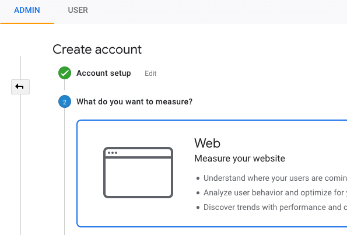Click the browser window illustration icon
The height and width of the screenshot is (235, 347).
pyautogui.click(x=138, y=173)
